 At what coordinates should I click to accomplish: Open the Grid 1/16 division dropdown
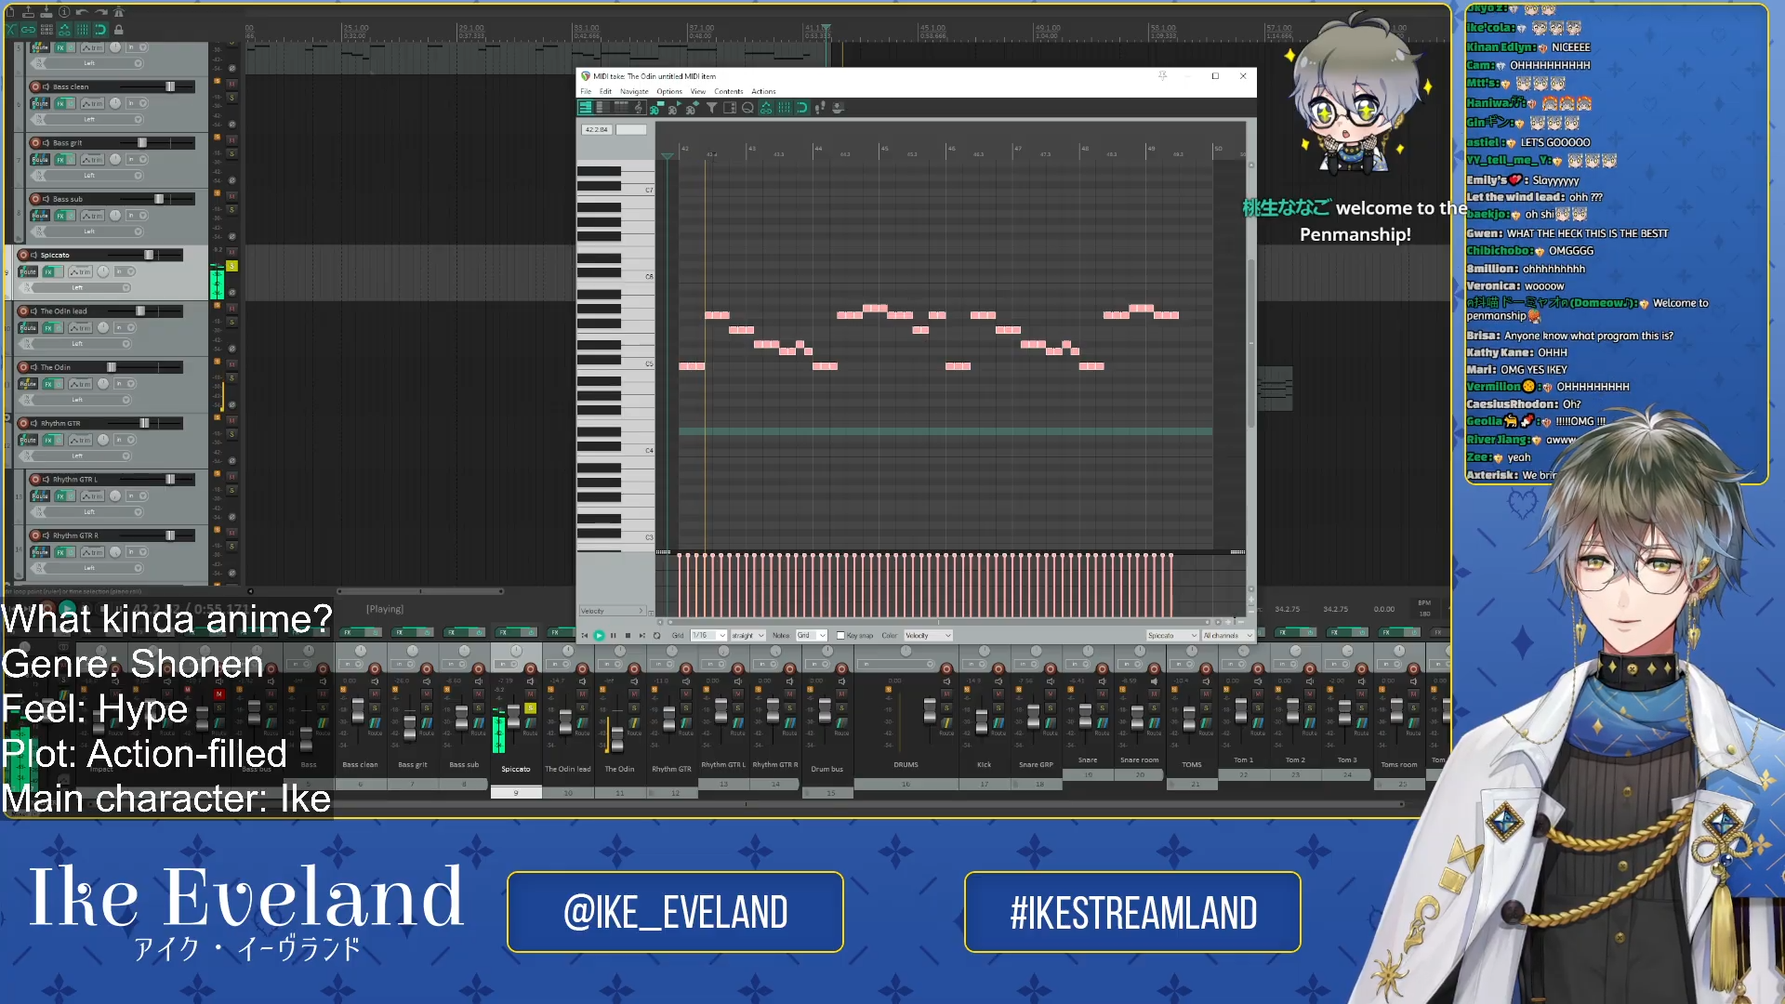pos(707,636)
